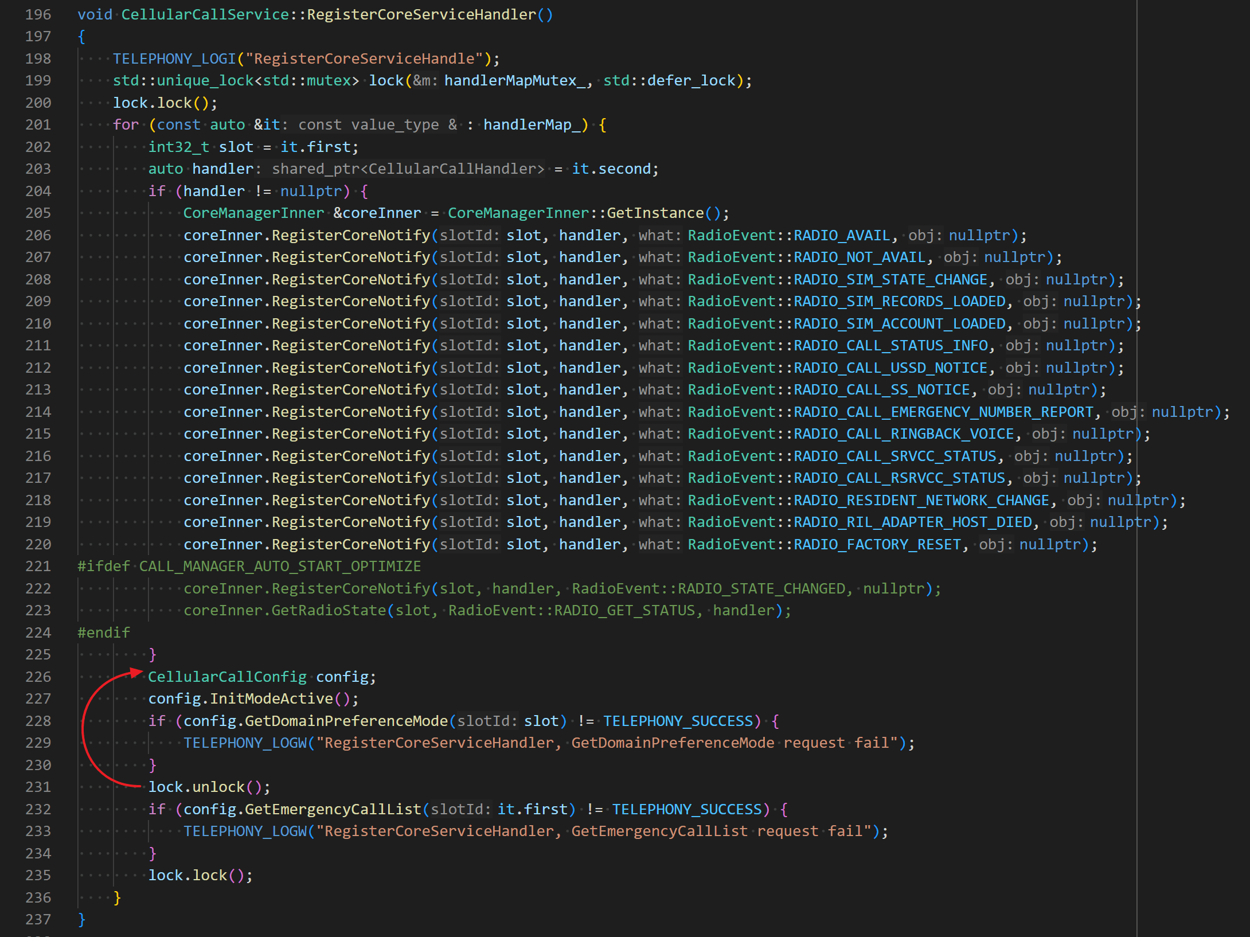Screen dimensions: 1250x937
Task: Click GetDomainPreferenceMode on line 228
Action: 346,721
